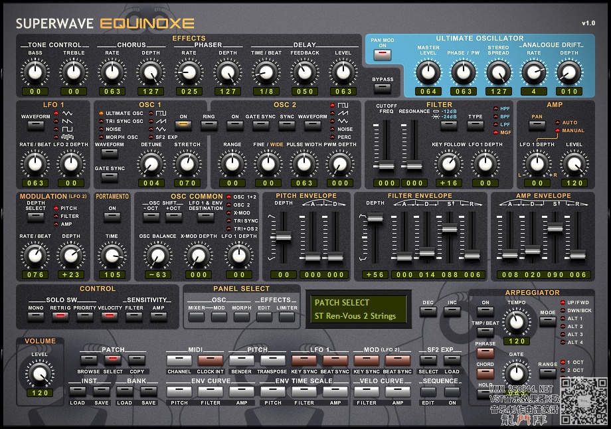The width and height of the screenshot is (611, 429).
Task: Click the Pitch Transpose button
Action: (x=273, y=361)
